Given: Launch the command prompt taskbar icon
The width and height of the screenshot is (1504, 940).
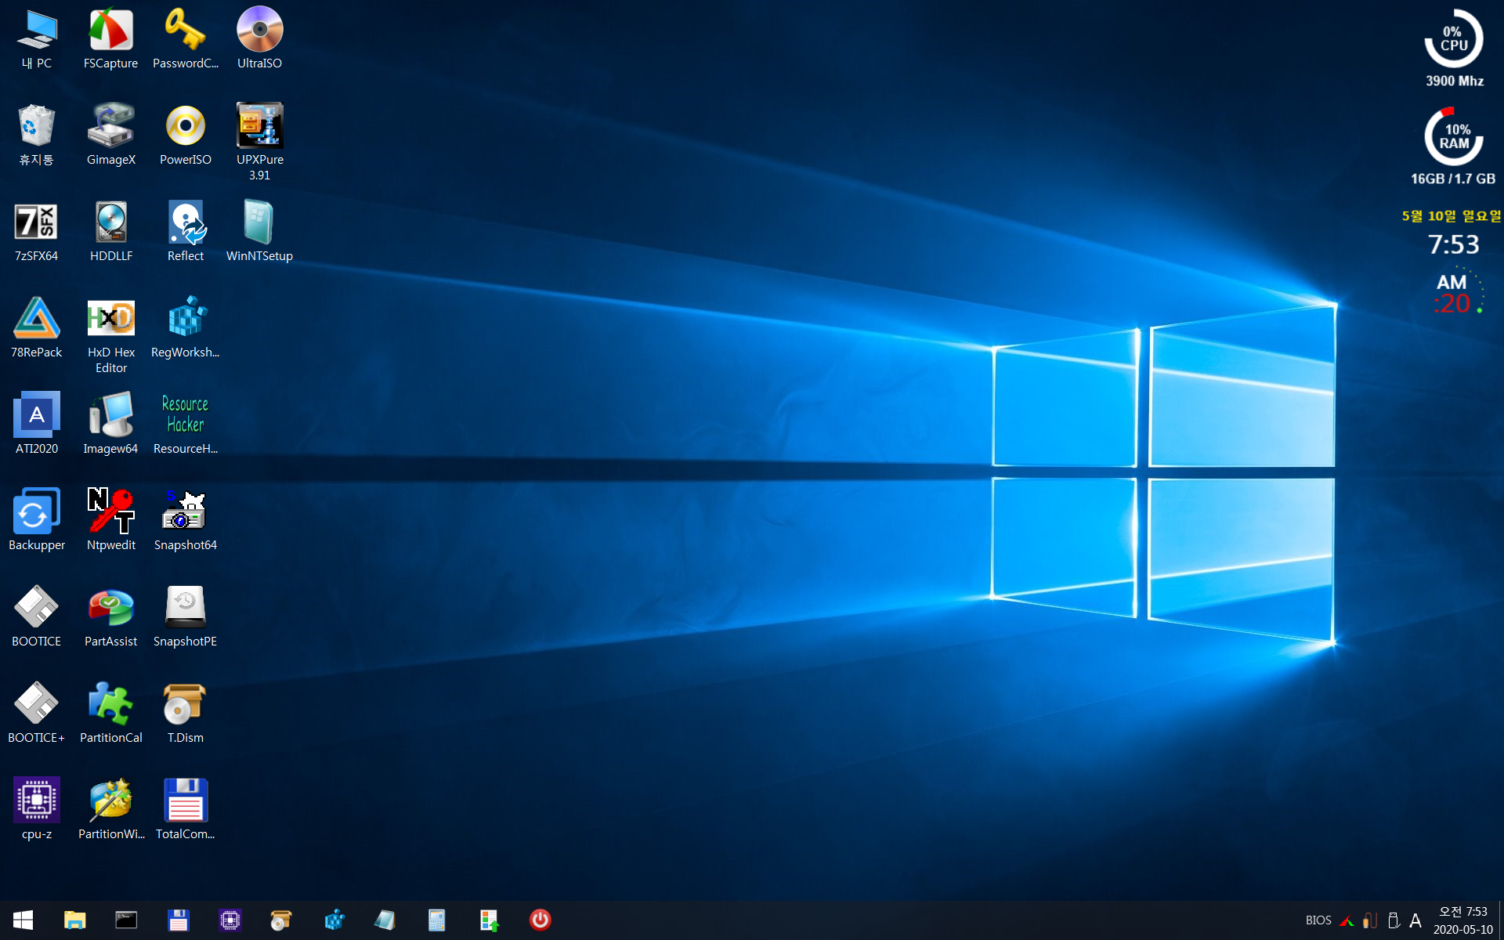Looking at the screenshot, I should point(126,920).
